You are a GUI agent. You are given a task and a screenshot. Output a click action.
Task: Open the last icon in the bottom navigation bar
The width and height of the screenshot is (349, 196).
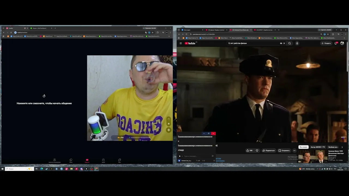coord(119,161)
